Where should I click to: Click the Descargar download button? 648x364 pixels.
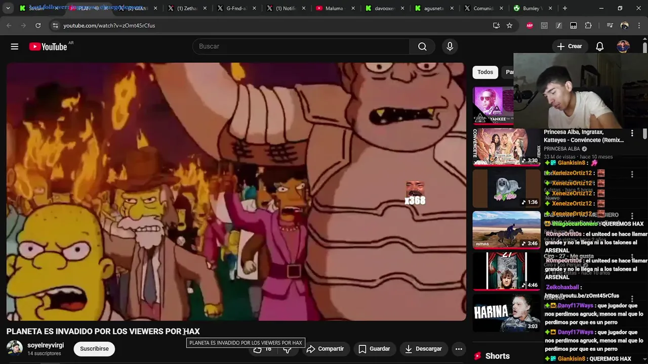(x=423, y=349)
